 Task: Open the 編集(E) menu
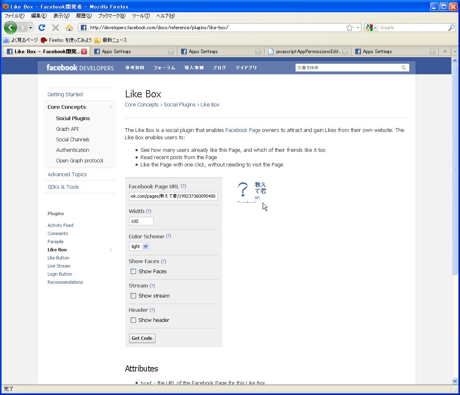click(x=39, y=16)
